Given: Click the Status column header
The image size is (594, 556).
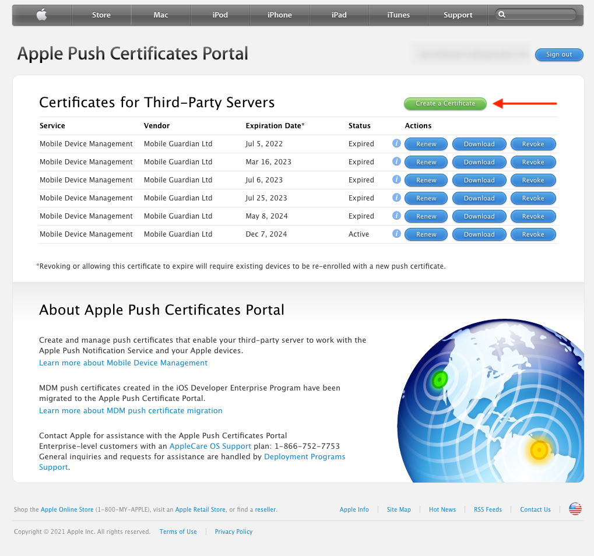Looking at the screenshot, I should (360, 126).
